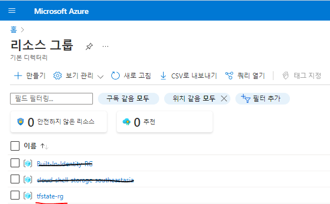Check the Built-In-Identity-RG row checkbox

click(x=15, y=163)
